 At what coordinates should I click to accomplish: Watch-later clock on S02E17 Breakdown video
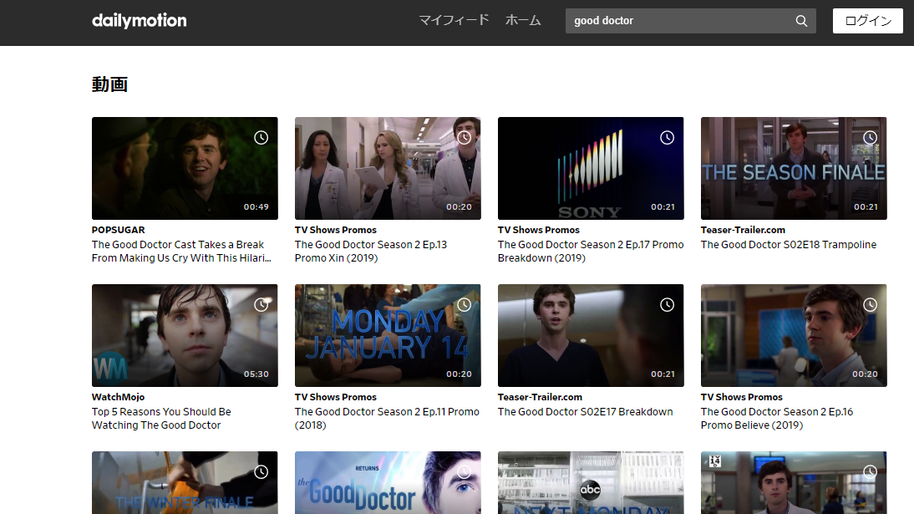tap(667, 304)
